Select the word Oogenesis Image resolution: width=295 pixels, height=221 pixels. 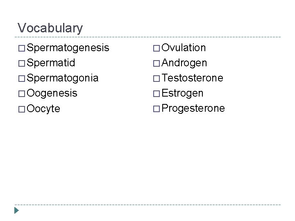pyautogui.click(x=51, y=93)
